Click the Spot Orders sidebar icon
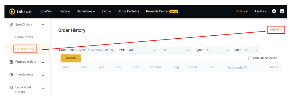 coord(11,25)
